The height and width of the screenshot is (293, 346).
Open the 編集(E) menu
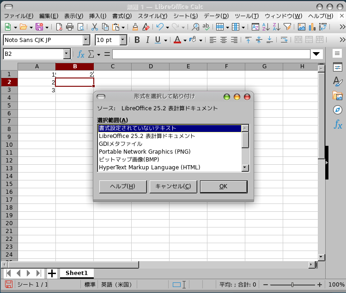click(x=49, y=16)
